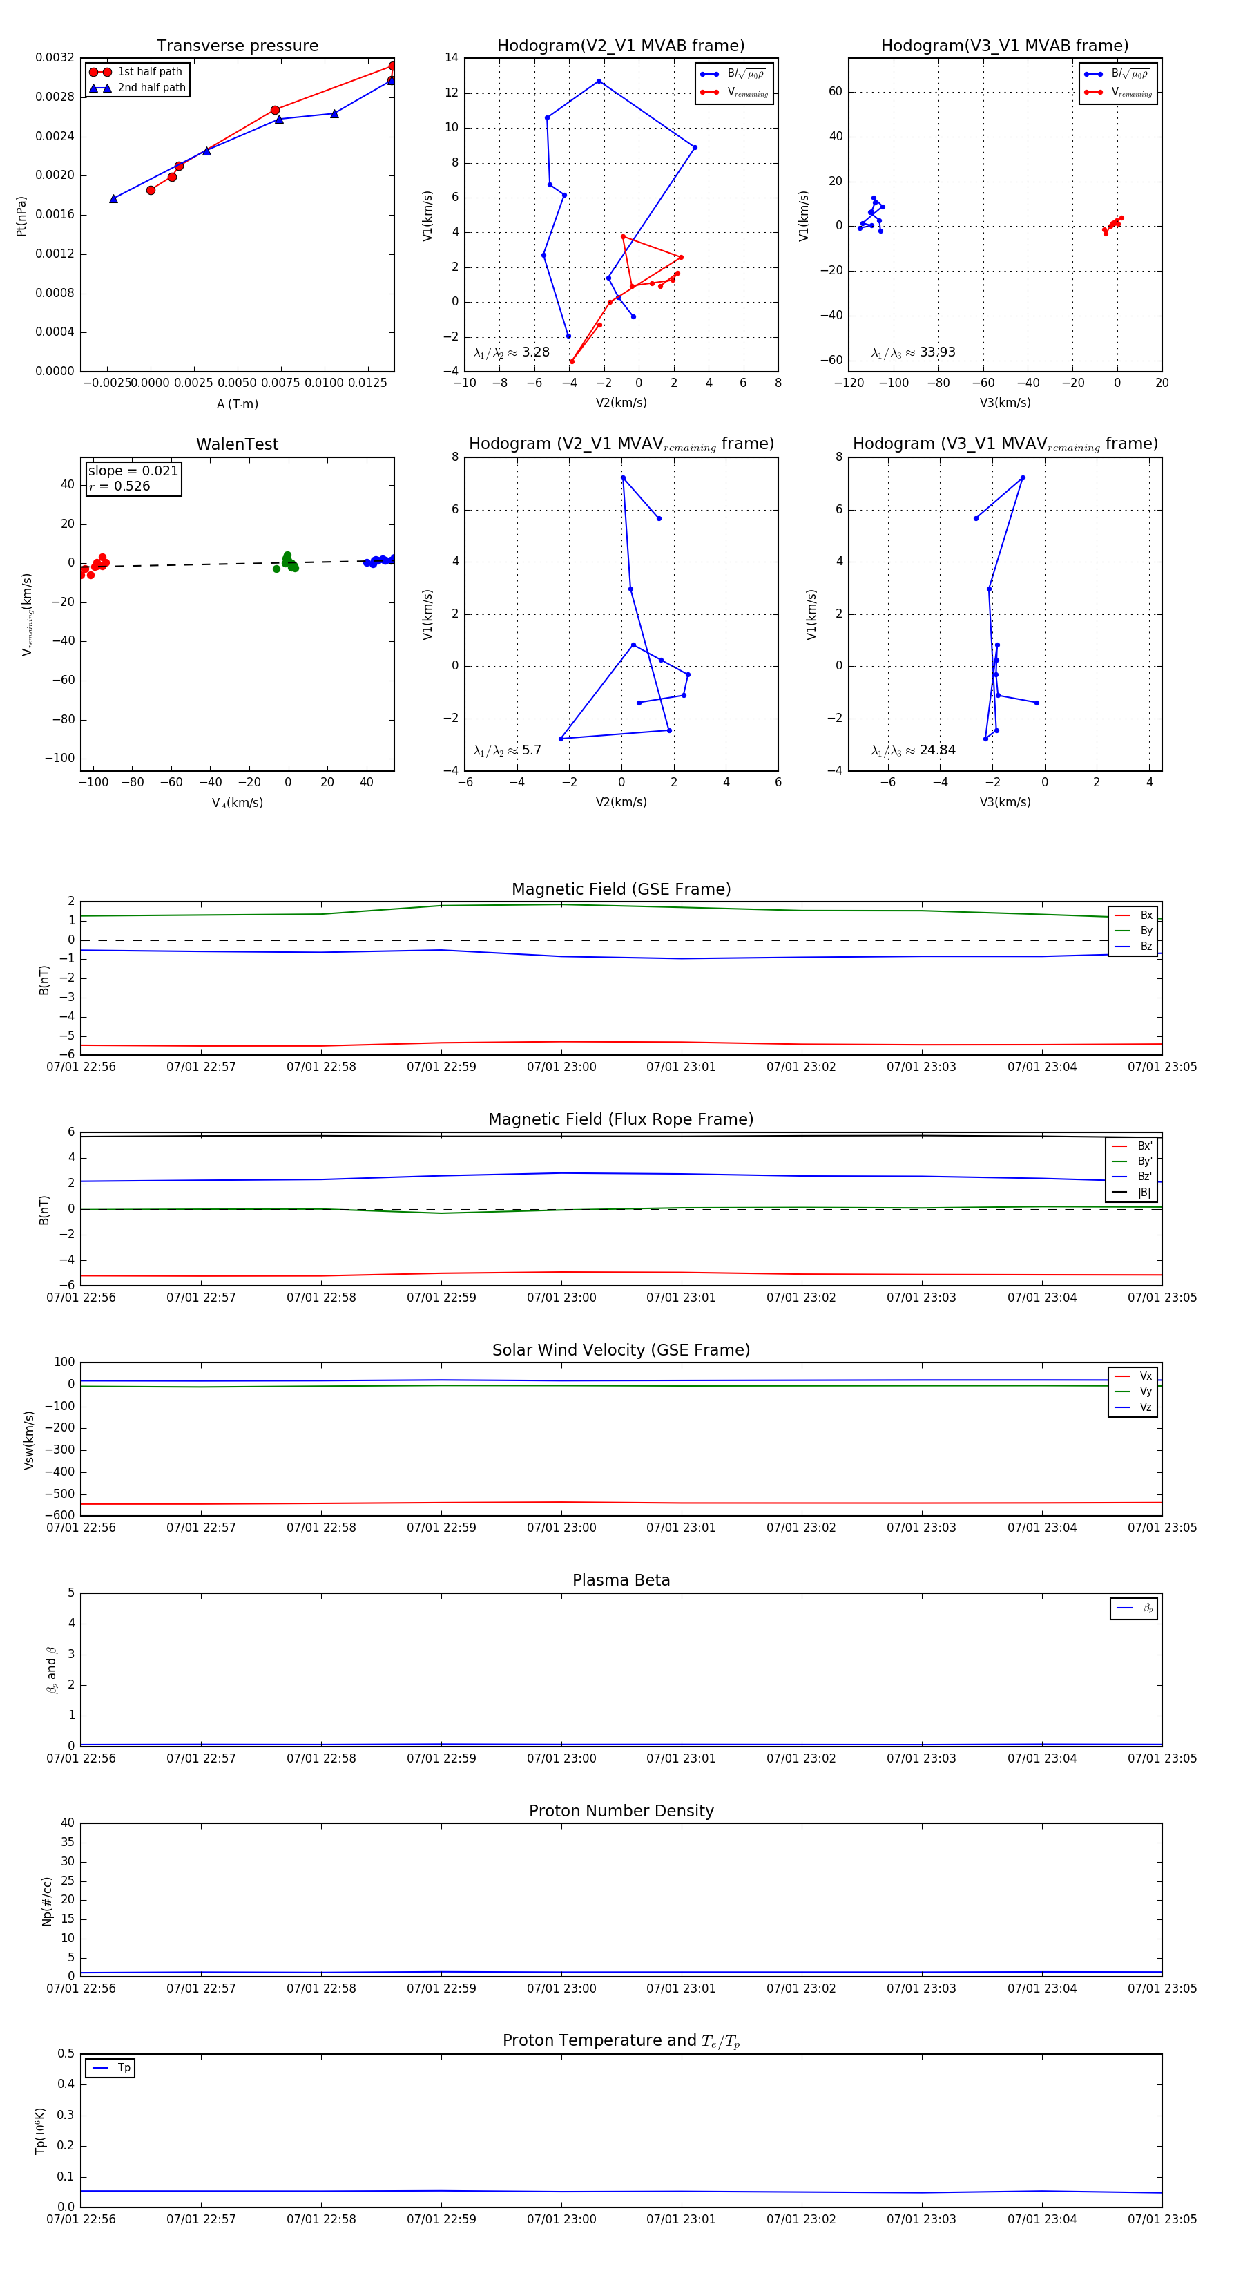This screenshot has height=2280, width=1243.
Task: Select the Tp legend entry
Action: point(110,2069)
